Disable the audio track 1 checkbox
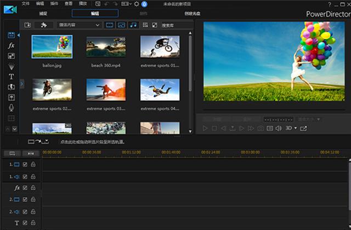The image size is (351, 230). [25, 176]
